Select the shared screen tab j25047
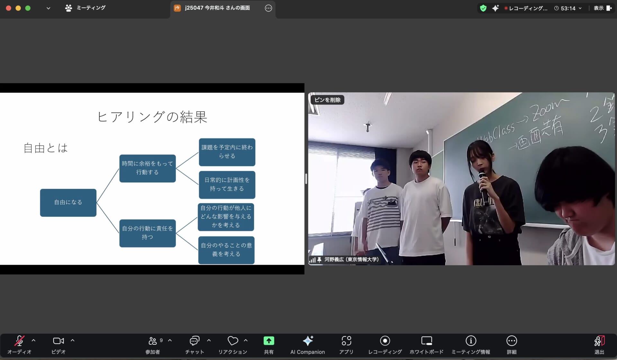Screen dimensions: 617x360 click(x=217, y=8)
